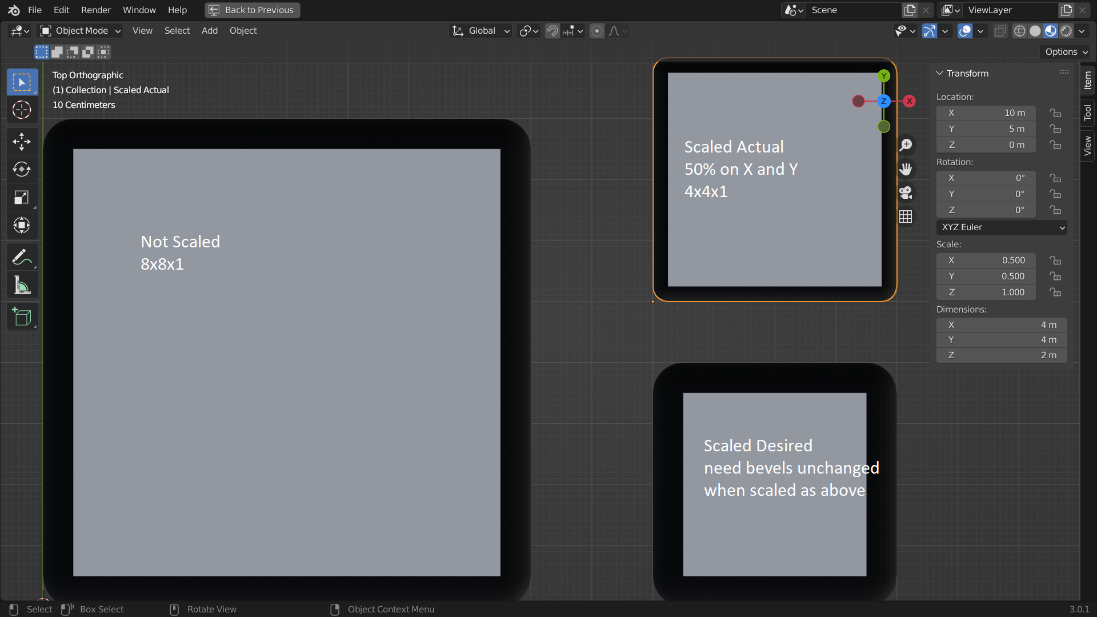Screen dimensions: 1097x617
Task: Toggle X-ray view in header
Action: (1000, 31)
